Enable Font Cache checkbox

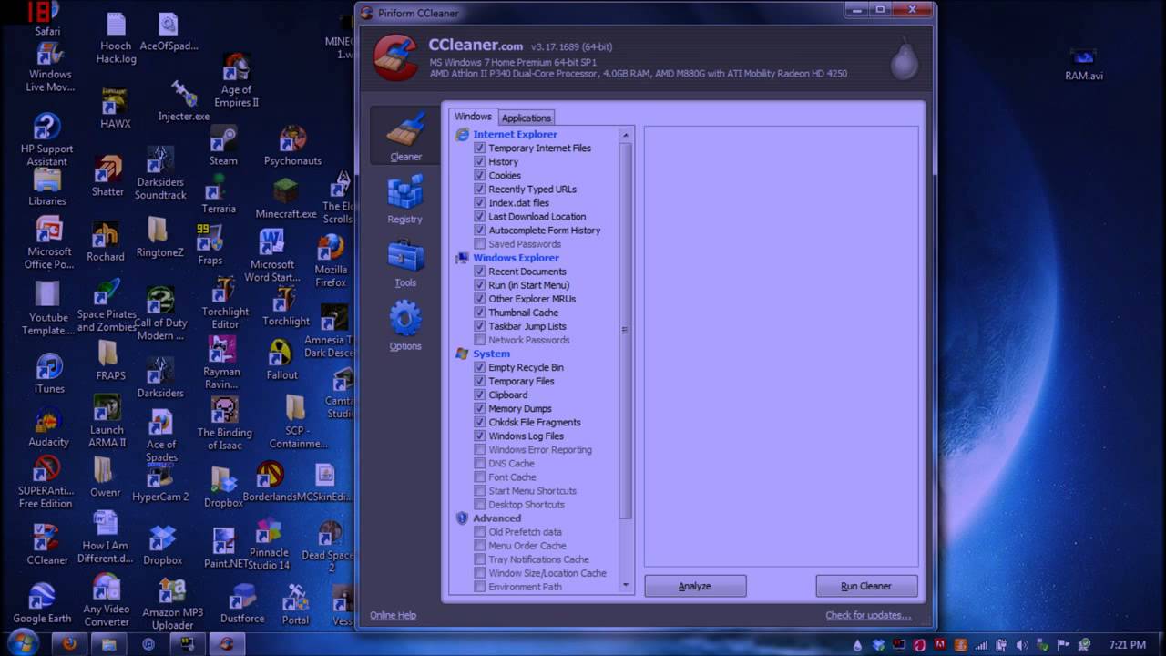pos(480,477)
